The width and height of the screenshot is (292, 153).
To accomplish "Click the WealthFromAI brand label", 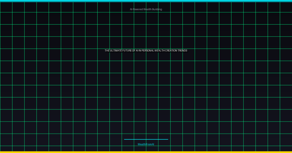I will pyautogui.click(x=146, y=144).
